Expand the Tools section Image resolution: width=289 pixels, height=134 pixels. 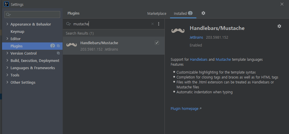point(7,75)
